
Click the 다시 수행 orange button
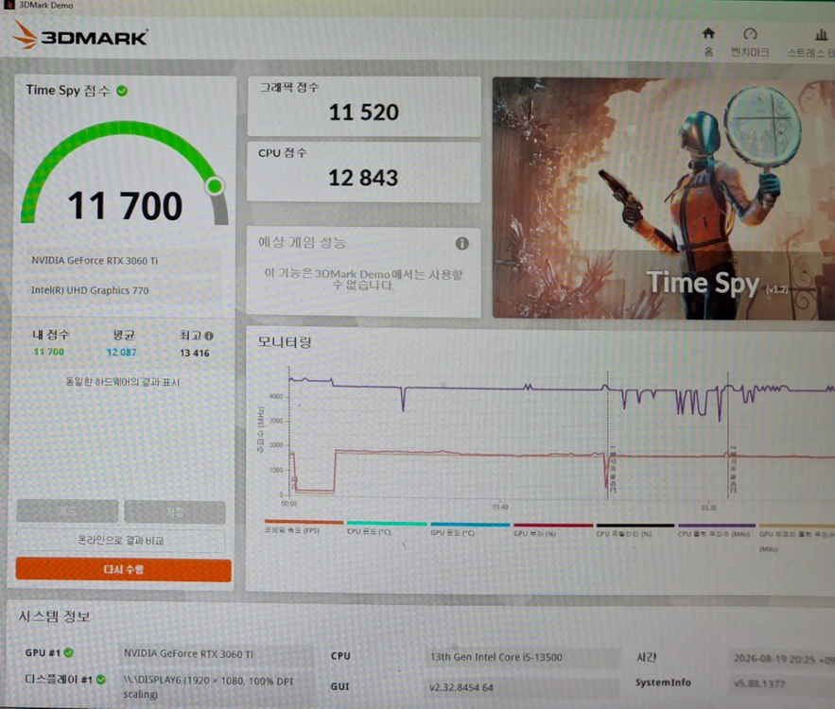tap(124, 569)
